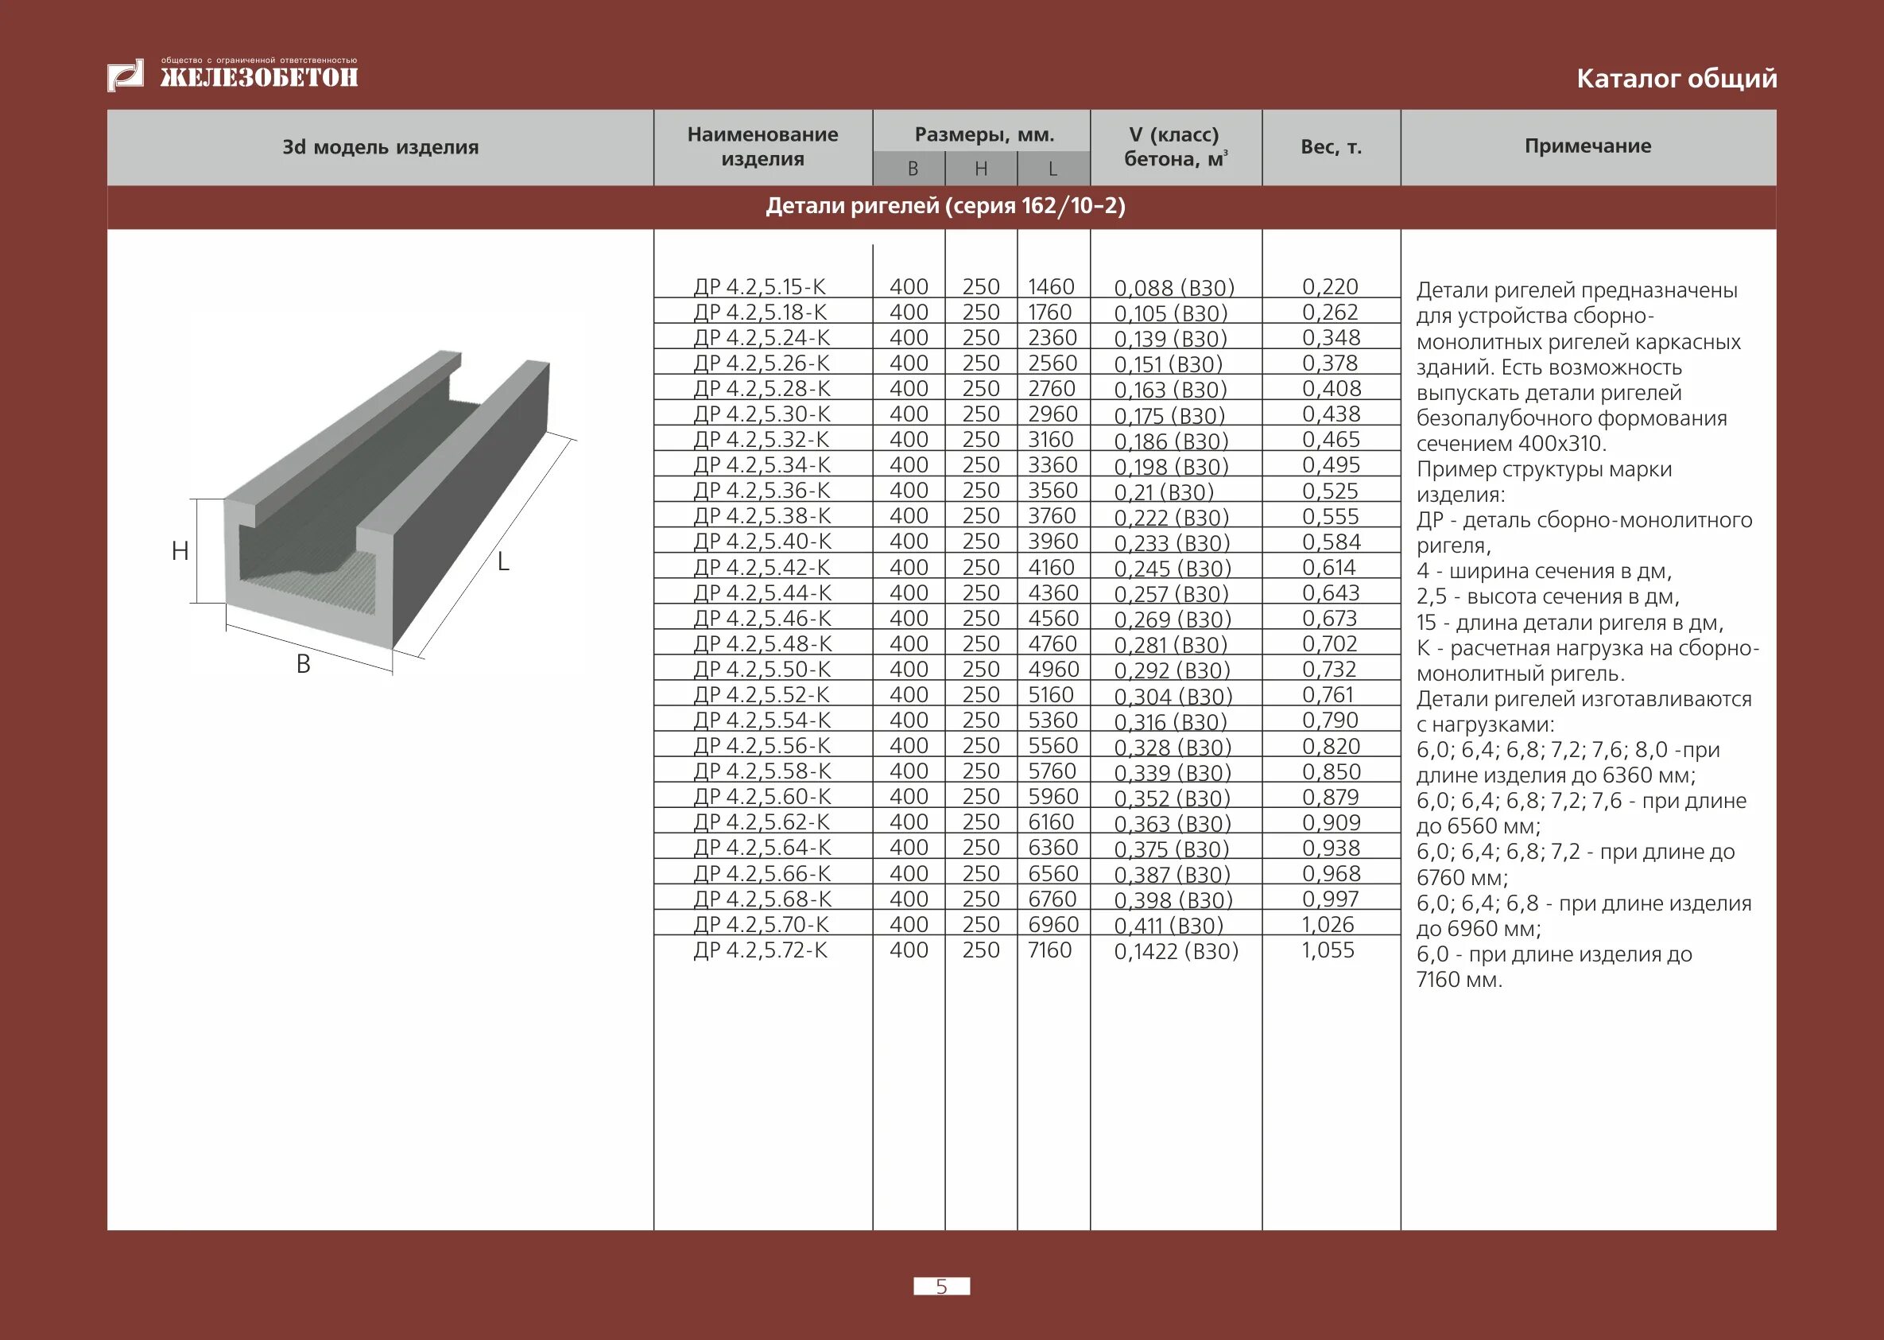Click the weight value '0,909'

pyautogui.click(x=1332, y=822)
